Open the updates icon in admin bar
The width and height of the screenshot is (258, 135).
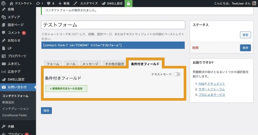point(38,4)
